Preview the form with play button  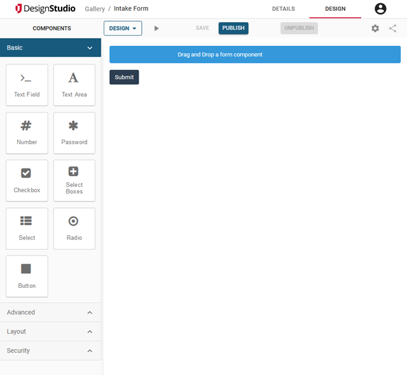tap(156, 29)
